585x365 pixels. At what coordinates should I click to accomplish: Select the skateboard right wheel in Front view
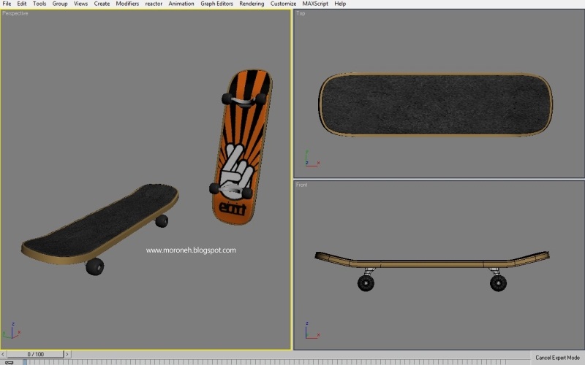pyautogui.click(x=498, y=283)
